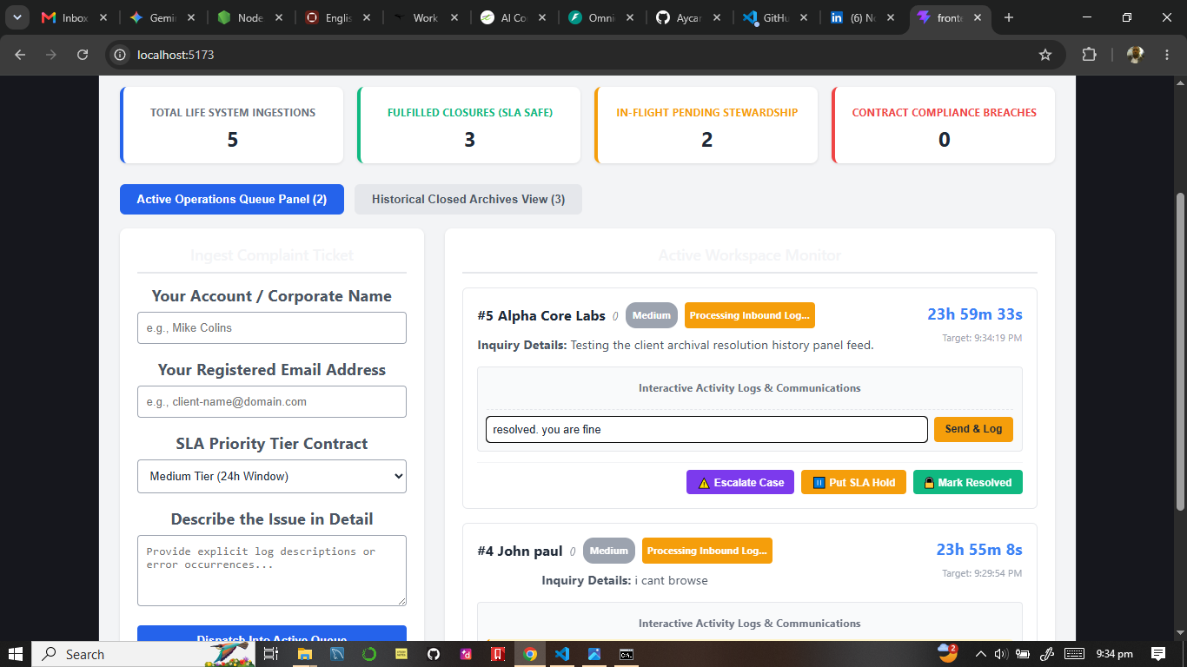The height and width of the screenshot is (667, 1187).
Task: Switch to Historical Closed Archives View tab
Action: (468, 199)
